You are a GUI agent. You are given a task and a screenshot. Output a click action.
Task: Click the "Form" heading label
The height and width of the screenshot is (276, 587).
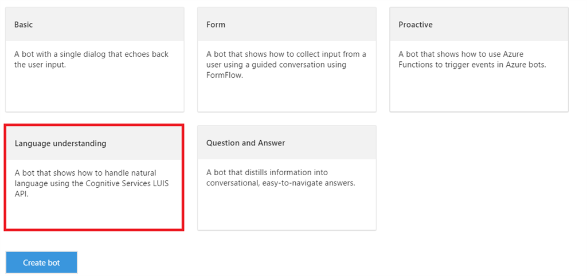tap(216, 25)
